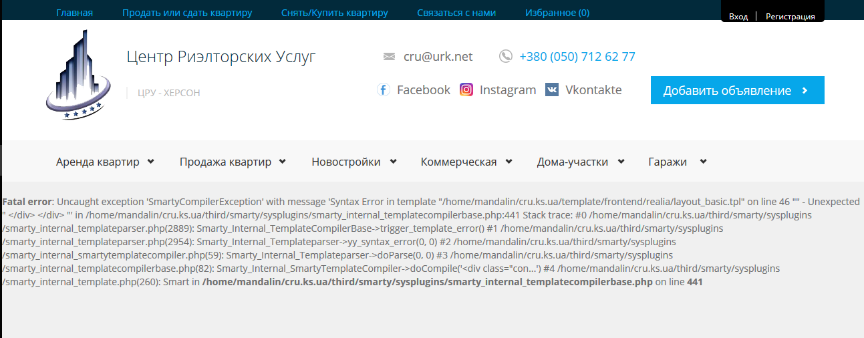The image size is (864, 338).
Task: Select Коммерческая menu item
Action: click(x=458, y=162)
